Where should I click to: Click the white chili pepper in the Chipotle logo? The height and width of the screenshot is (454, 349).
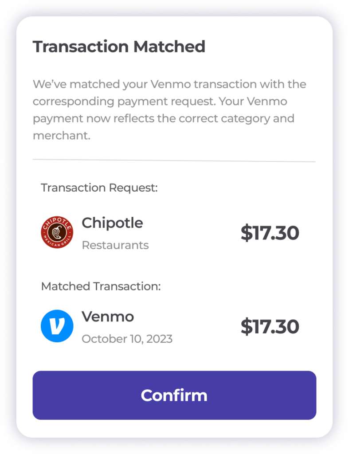pyautogui.click(x=56, y=231)
